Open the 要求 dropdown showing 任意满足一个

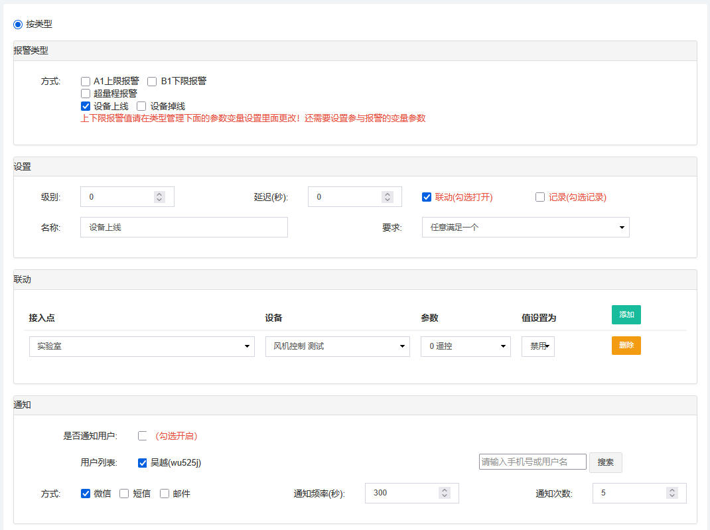point(526,228)
